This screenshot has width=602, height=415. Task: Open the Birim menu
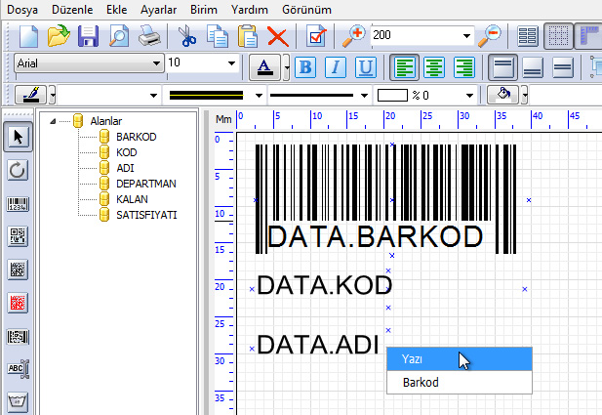click(x=204, y=10)
